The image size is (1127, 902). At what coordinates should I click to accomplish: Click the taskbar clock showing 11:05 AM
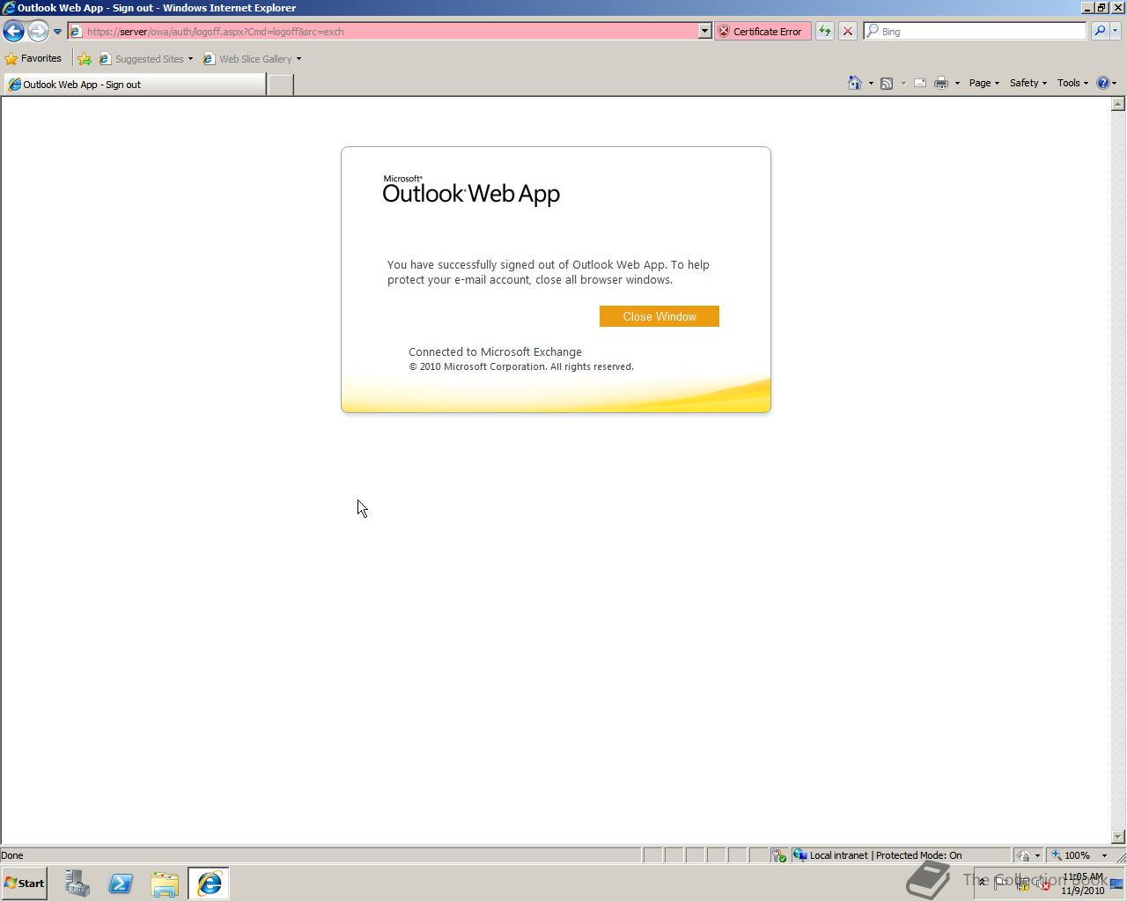(x=1082, y=884)
